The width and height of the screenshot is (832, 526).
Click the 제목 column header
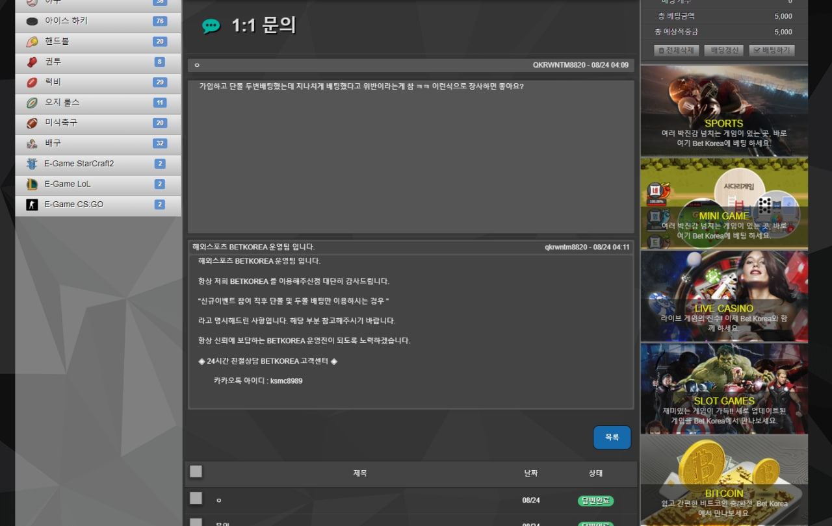click(360, 473)
